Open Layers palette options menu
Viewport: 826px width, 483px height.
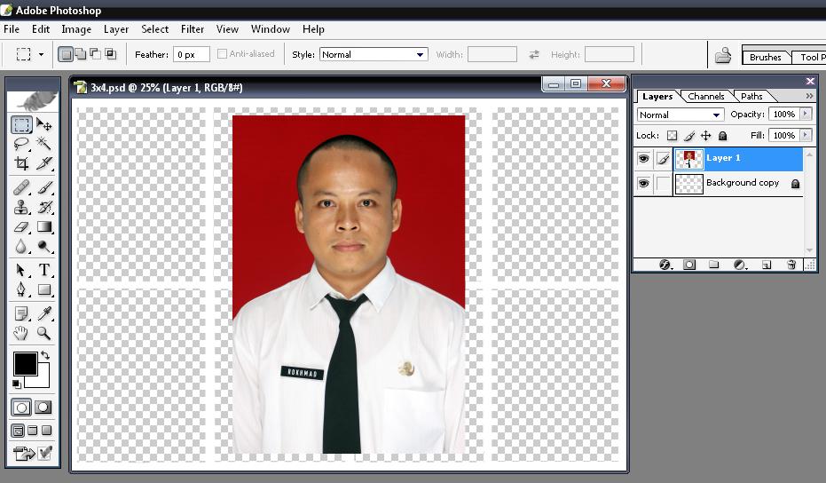(809, 96)
